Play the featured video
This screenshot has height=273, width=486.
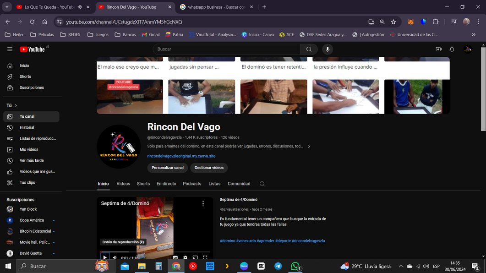pyautogui.click(x=105, y=257)
